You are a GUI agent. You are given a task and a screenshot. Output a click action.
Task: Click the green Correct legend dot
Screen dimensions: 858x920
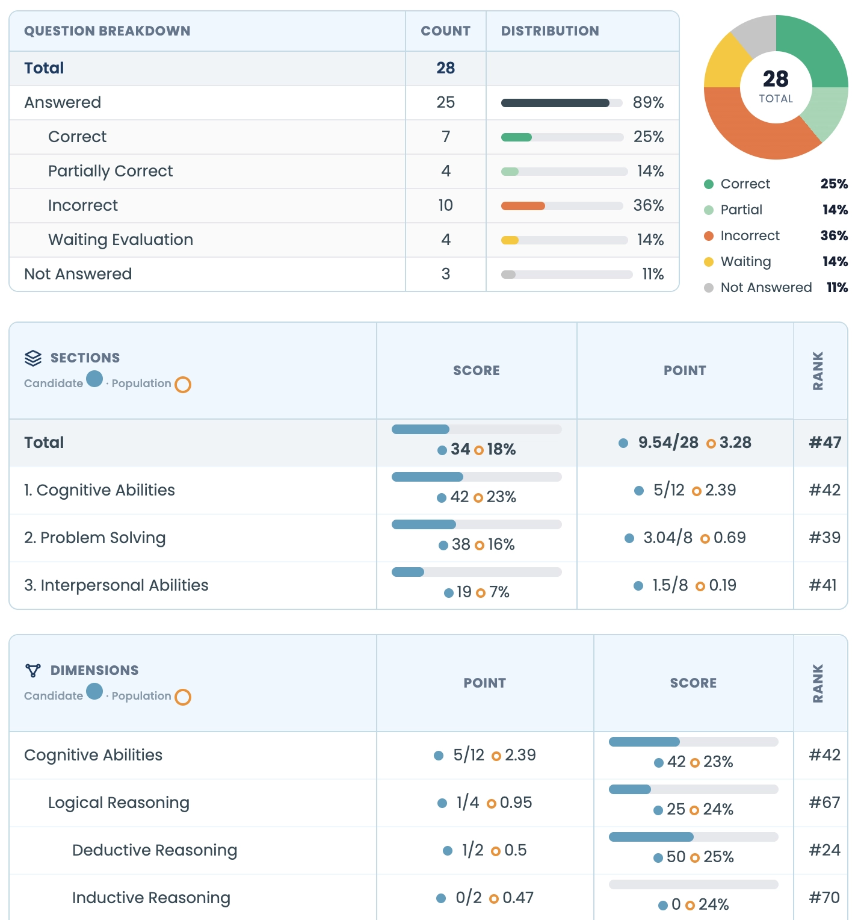(709, 184)
